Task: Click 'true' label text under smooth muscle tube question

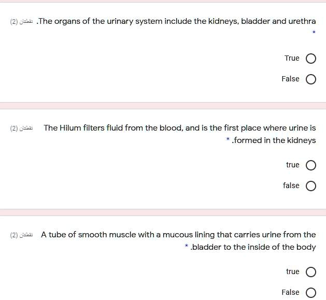Action: click(292, 272)
